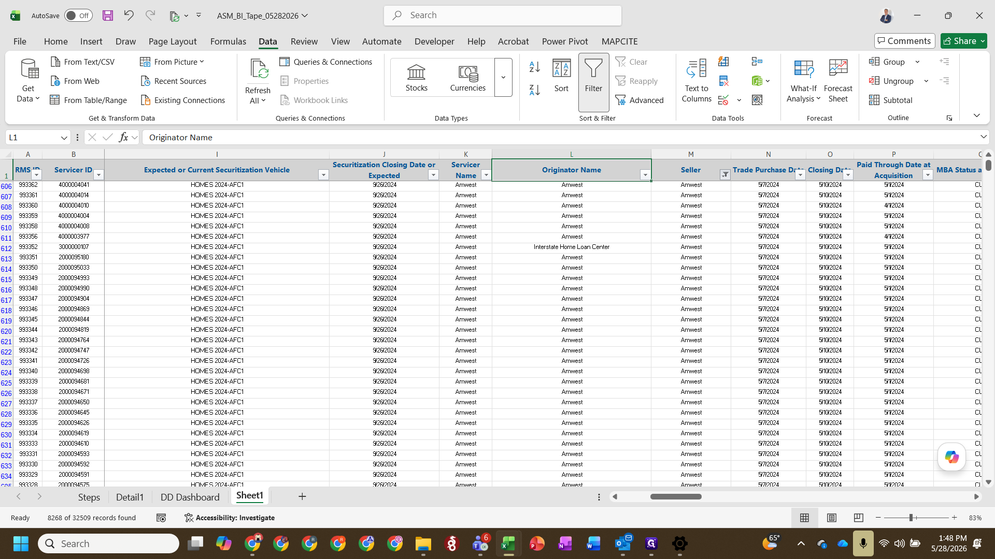
Task: Click the Subtotal button
Action: 891,100
